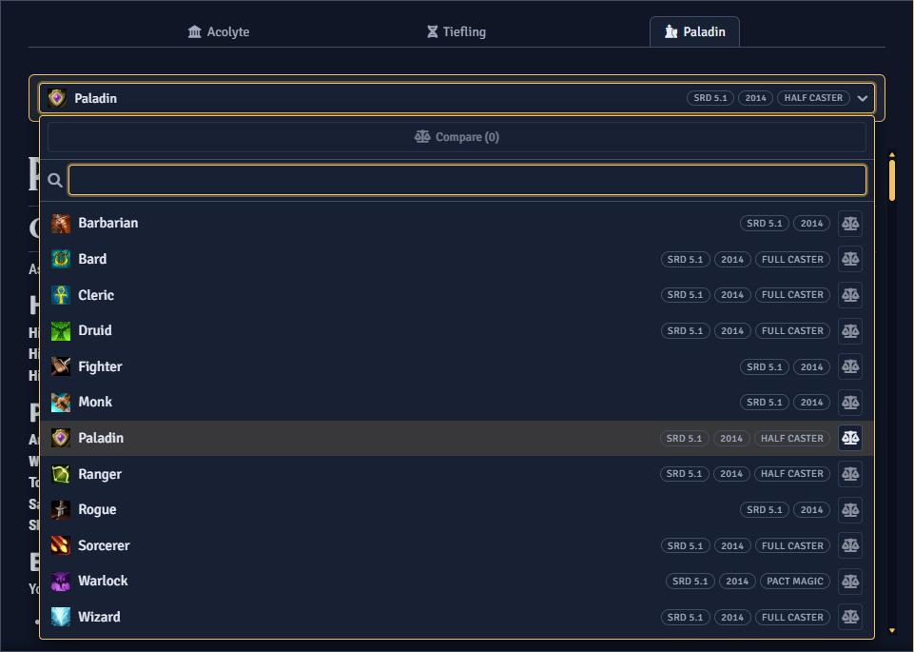This screenshot has width=914, height=652.
Task: Click the SRD 5.1 tag on Fighter row
Action: tap(764, 366)
